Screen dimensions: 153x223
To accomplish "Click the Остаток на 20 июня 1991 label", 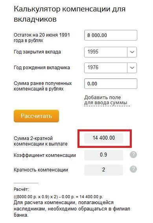I will coord(42,38).
